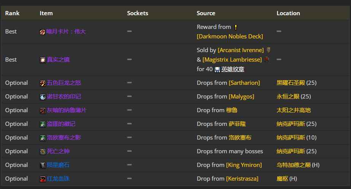351x189 pixels.
Task: Open the Sartharion boss link
Action: [x=244, y=83]
